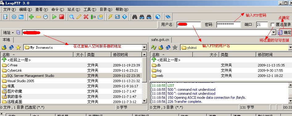This screenshot has width=292, height=116.
Task: Click the clock schedule icon
Action: click(x=46, y=17)
